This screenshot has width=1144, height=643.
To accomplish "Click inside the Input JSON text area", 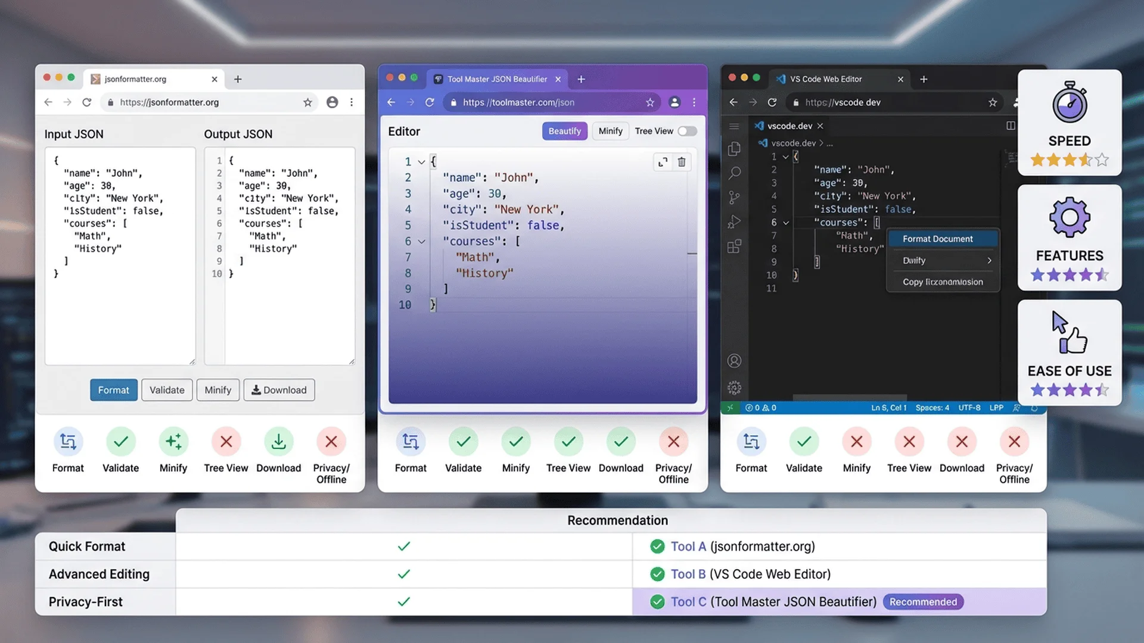I will point(120,310).
